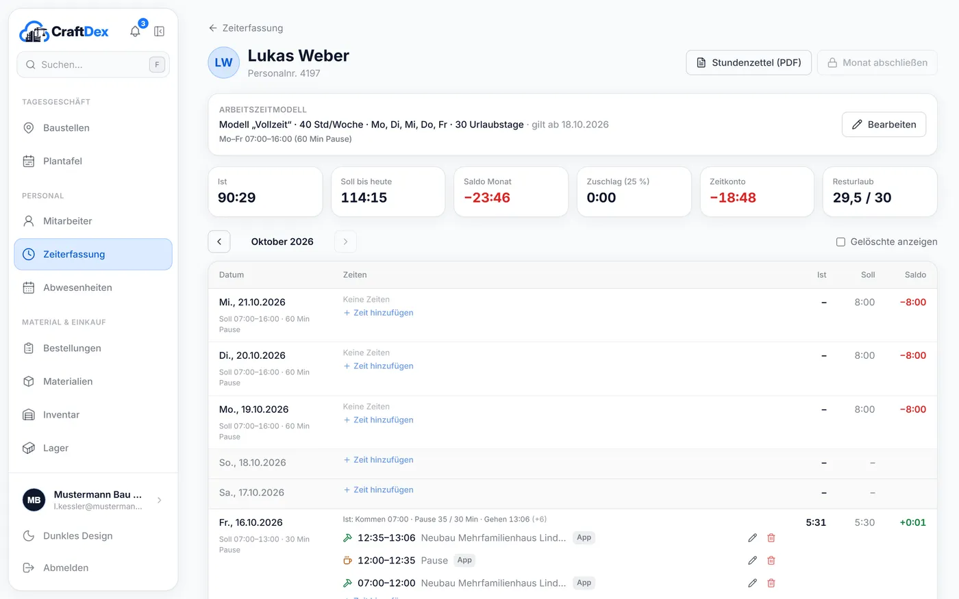Focus the Suchen search field
Viewport: 959px width, 599px height.
coord(93,65)
